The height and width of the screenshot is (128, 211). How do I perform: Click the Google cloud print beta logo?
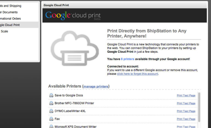coord(73,16)
